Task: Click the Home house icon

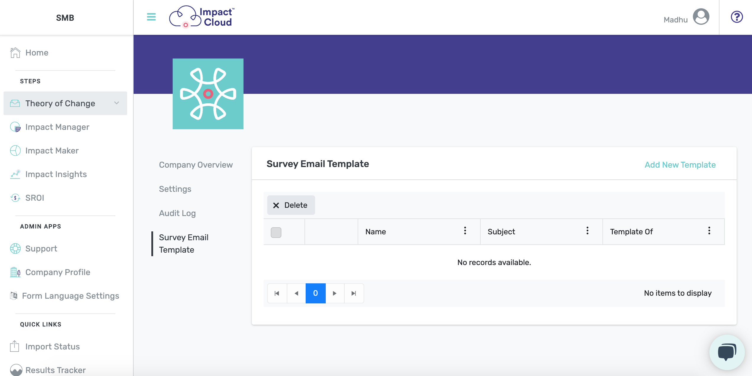Action: [x=15, y=53]
